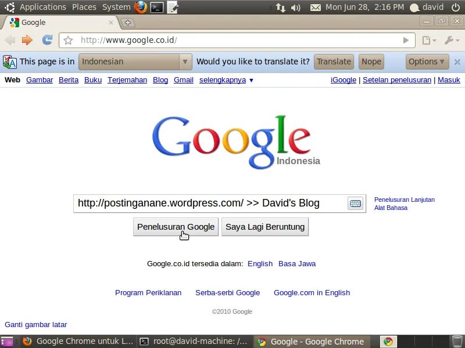Open the wrench tools menu
The height and width of the screenshot is (348, 465).
click(452, 40)
